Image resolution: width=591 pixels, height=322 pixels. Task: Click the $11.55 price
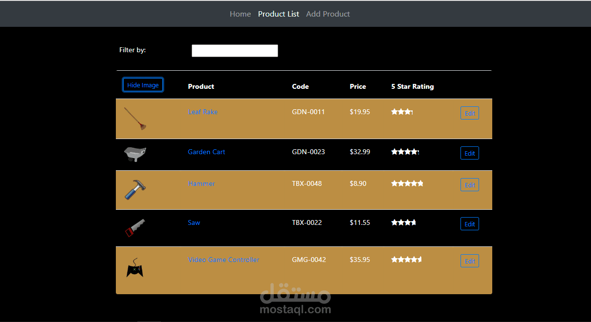360,222
